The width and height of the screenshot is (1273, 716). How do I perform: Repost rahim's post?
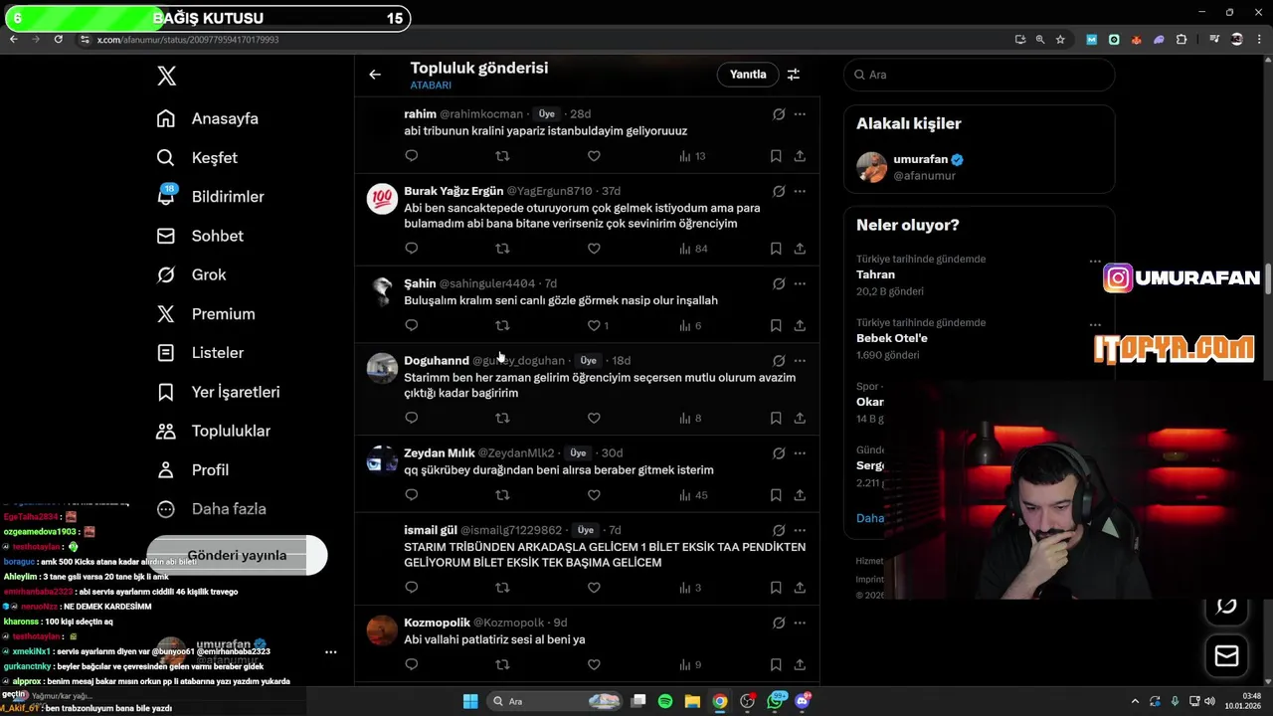click(502, 156)
